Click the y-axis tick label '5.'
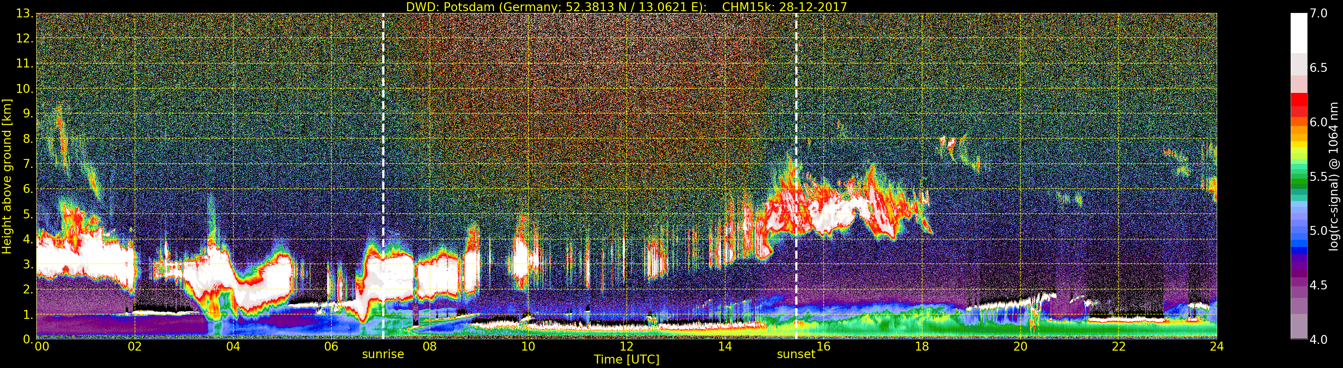The width and height of the screenshot is (1343, 368). pos(28,214)
